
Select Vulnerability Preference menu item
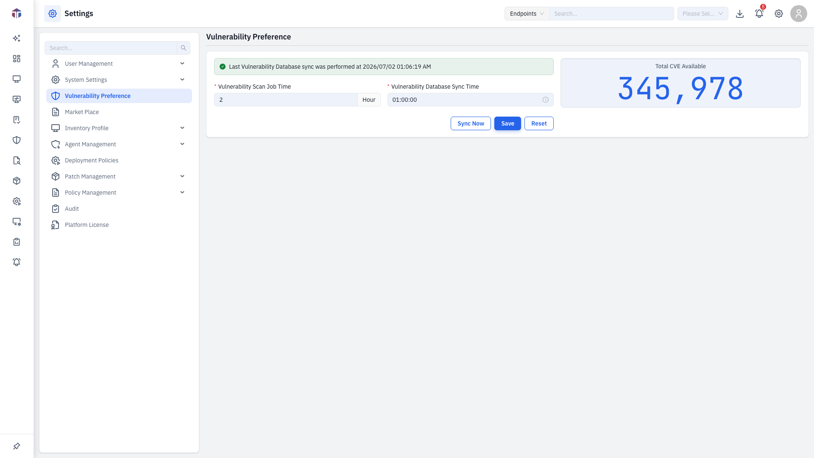(119, 96)
